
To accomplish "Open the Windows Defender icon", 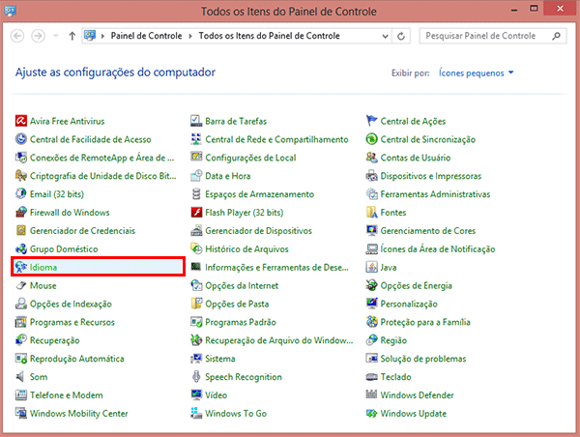I will click(x=371, y=394).
